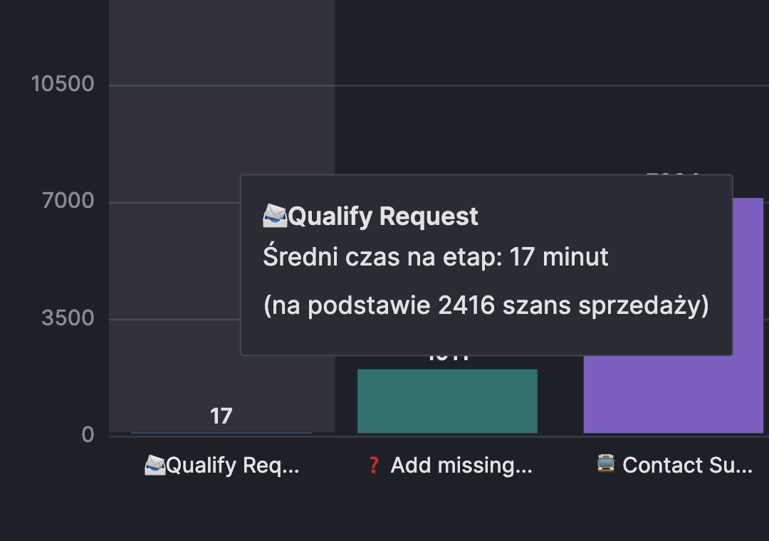
Task: Click the envelope icon in the tooltip title
Action: (x=275, y=215)
